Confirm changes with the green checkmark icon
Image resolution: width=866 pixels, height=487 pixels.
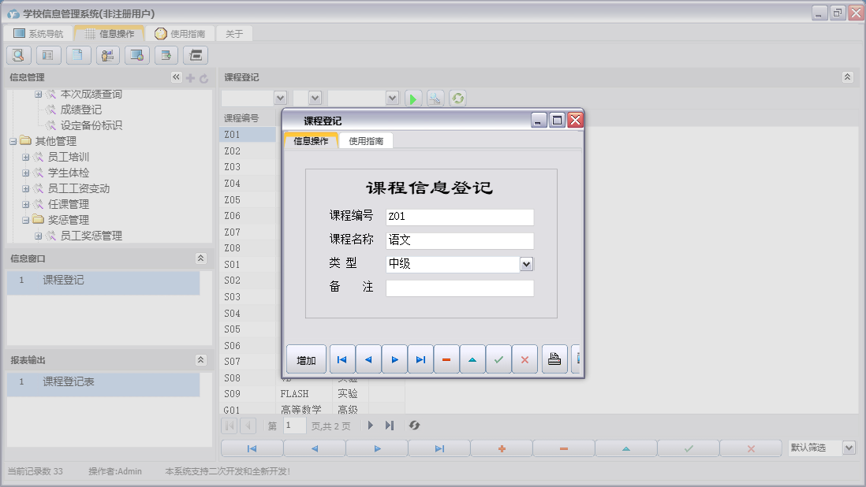498,359
